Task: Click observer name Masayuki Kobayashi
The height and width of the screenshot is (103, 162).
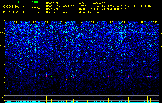Action: tap(92, 3)
